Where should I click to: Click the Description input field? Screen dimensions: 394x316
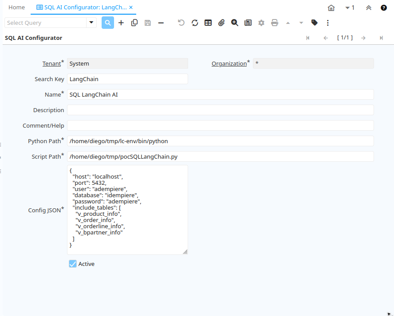[x=220, y=110]
